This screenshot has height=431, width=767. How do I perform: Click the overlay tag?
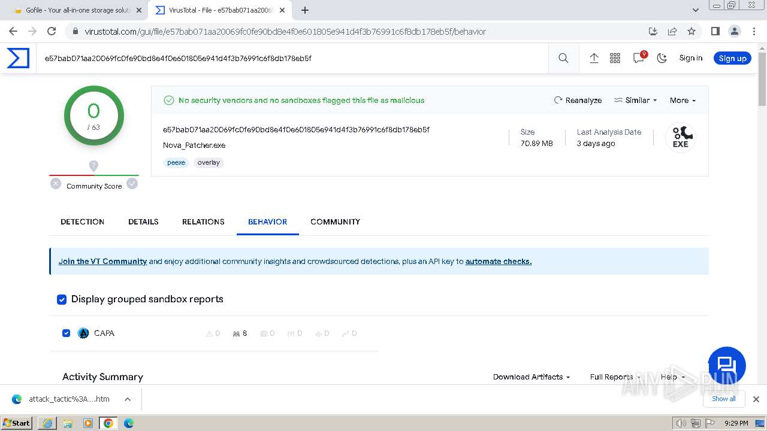click(209, 162)
